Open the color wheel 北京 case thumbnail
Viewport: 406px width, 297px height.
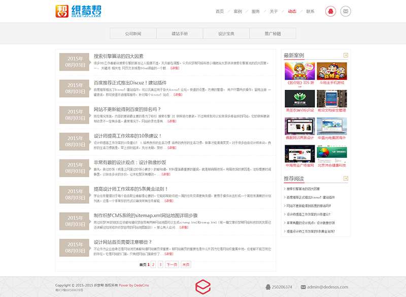(x=332, y=153)
